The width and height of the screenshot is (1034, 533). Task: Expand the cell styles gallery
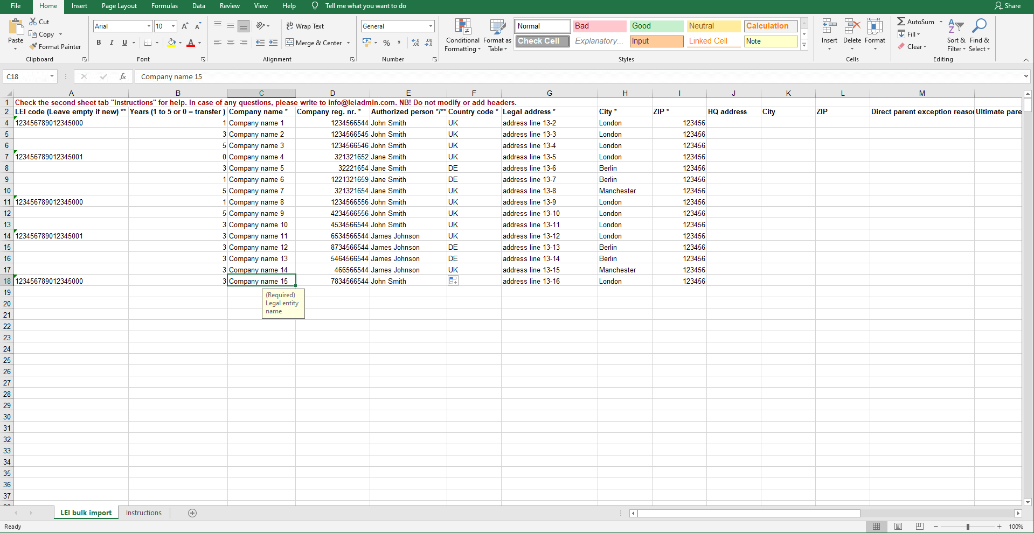804,45
